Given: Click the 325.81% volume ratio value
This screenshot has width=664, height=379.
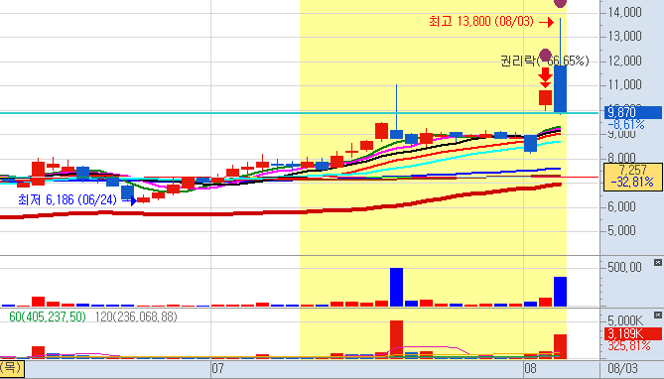Looking at the screenshot, I should point(629,345).
